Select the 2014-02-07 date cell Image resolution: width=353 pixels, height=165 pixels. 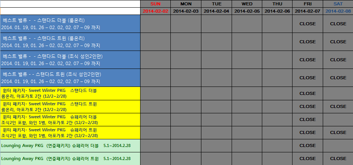pos(307,11)
